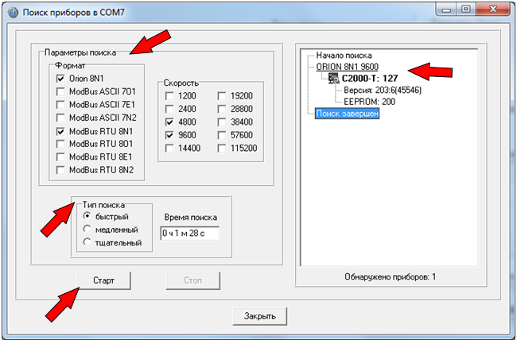The width and height of the screenshot is (517, 340).
Task: Click the device icon beside C2000-T: 127
Action: point(333,79)
